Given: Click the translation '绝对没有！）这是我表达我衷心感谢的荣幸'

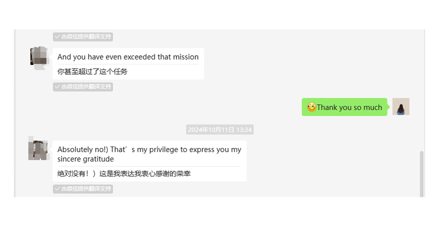Looking at the screenshot, I should pos(124,174).
